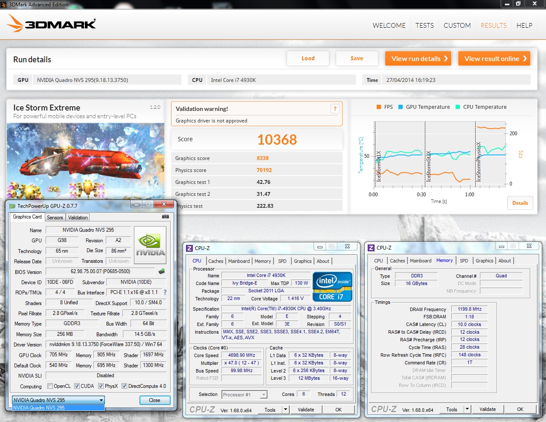This screenshot has width=546, height=422.
Task: Open CPU tab in CPU-Z Memory window
Action: [378, 261]
